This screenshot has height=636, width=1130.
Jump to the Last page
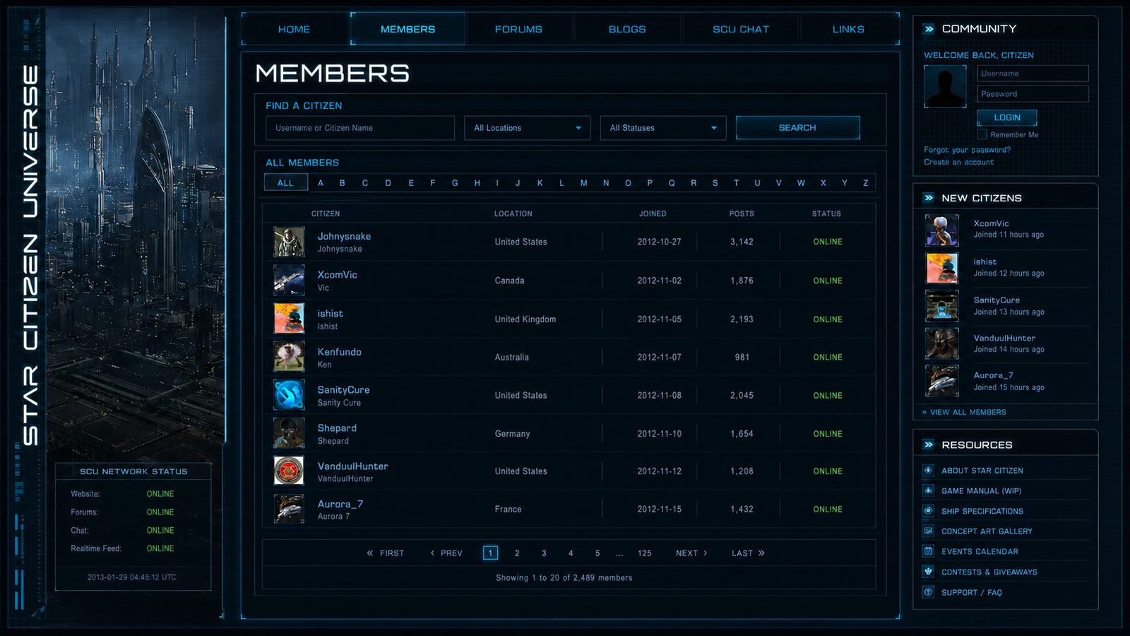[748, 553]
